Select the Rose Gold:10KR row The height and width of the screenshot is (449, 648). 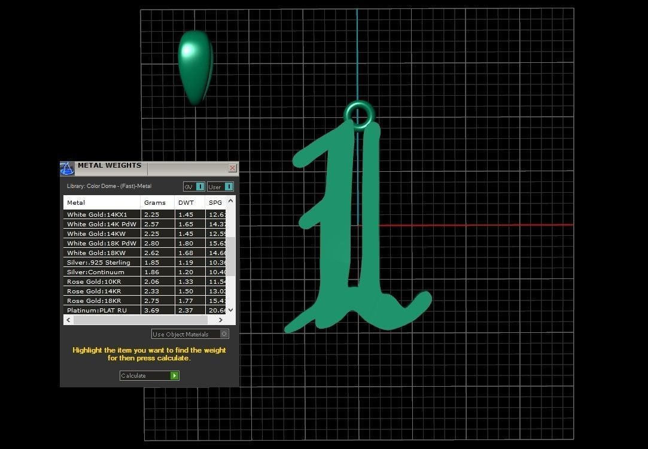(145, 281)
